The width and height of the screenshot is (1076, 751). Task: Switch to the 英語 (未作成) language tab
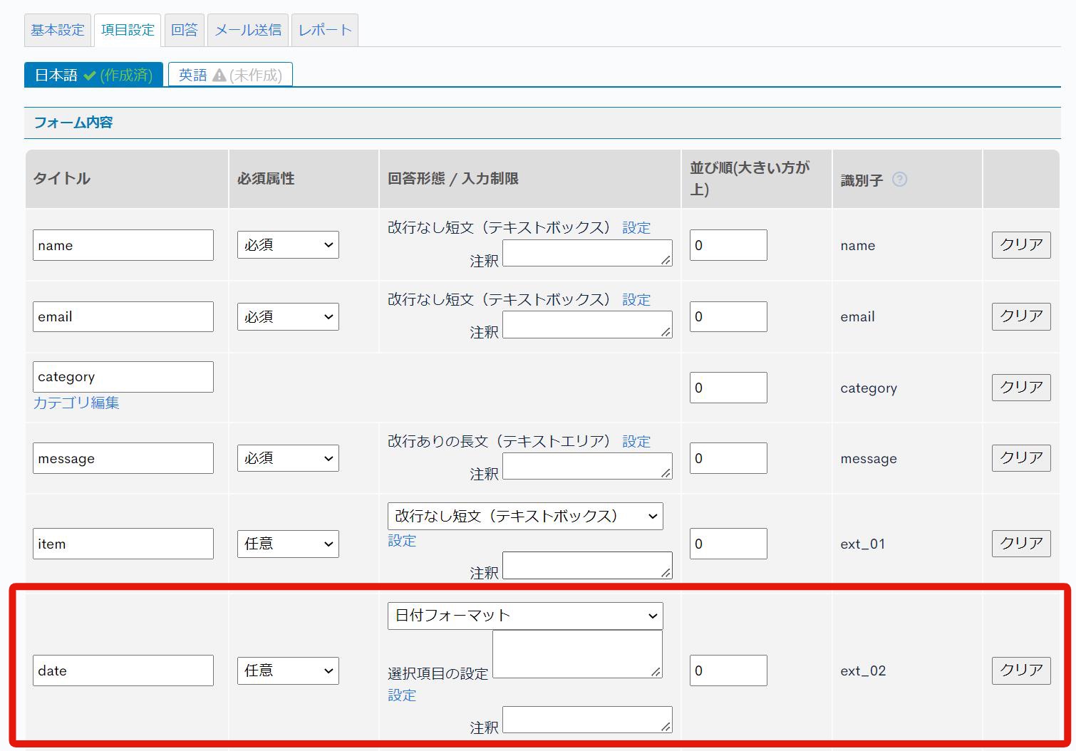tap(230, 75)
